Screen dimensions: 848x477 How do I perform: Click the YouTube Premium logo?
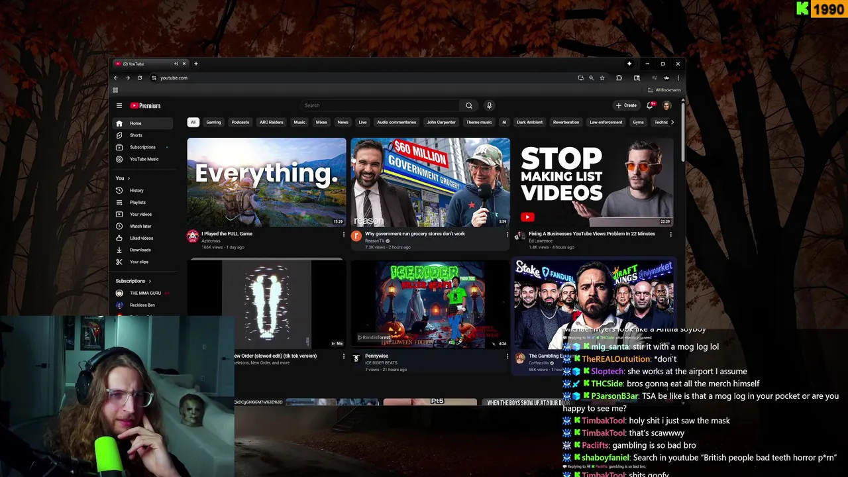(145, 105)
